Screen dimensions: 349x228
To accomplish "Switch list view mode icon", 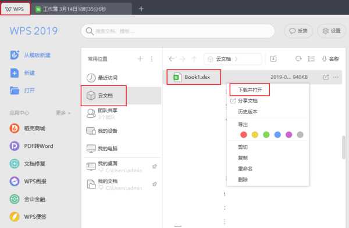I will 311,59.
